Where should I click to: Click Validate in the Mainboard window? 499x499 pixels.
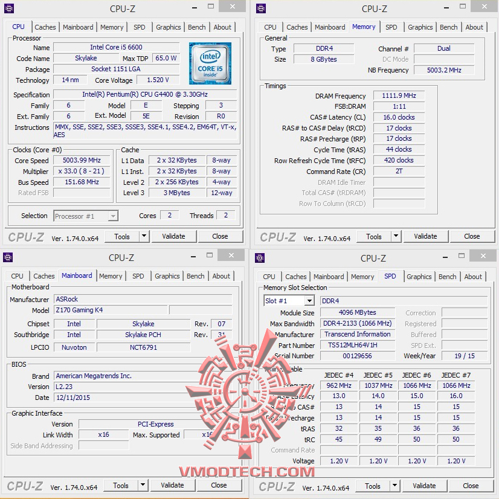pyautogui.click(x=172, y=485)
